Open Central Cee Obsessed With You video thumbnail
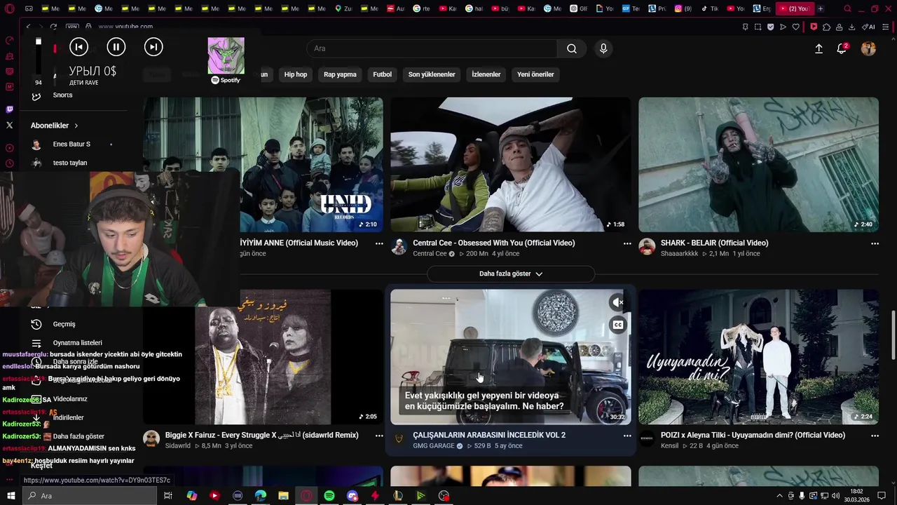Screen dimensions: 897x505 511,165
